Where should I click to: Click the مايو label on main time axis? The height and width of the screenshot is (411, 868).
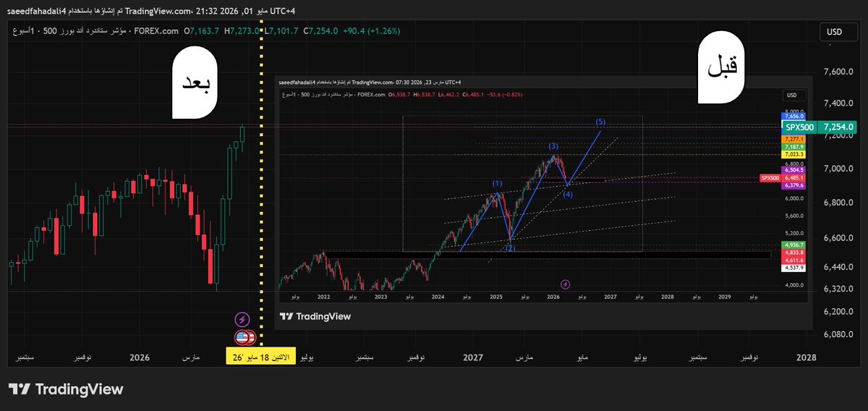581,357
